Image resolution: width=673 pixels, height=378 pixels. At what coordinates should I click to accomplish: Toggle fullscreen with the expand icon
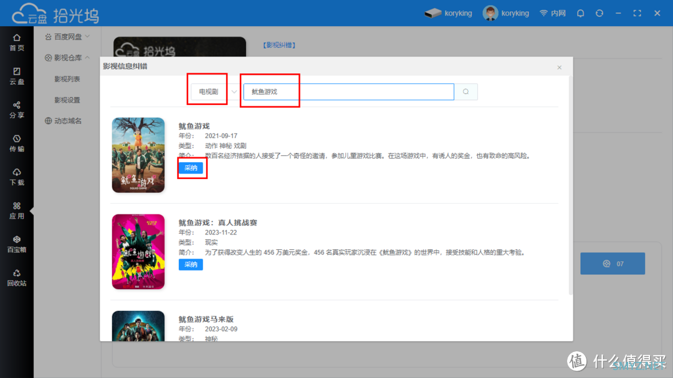pyautogui.click(x=637, y=13)
